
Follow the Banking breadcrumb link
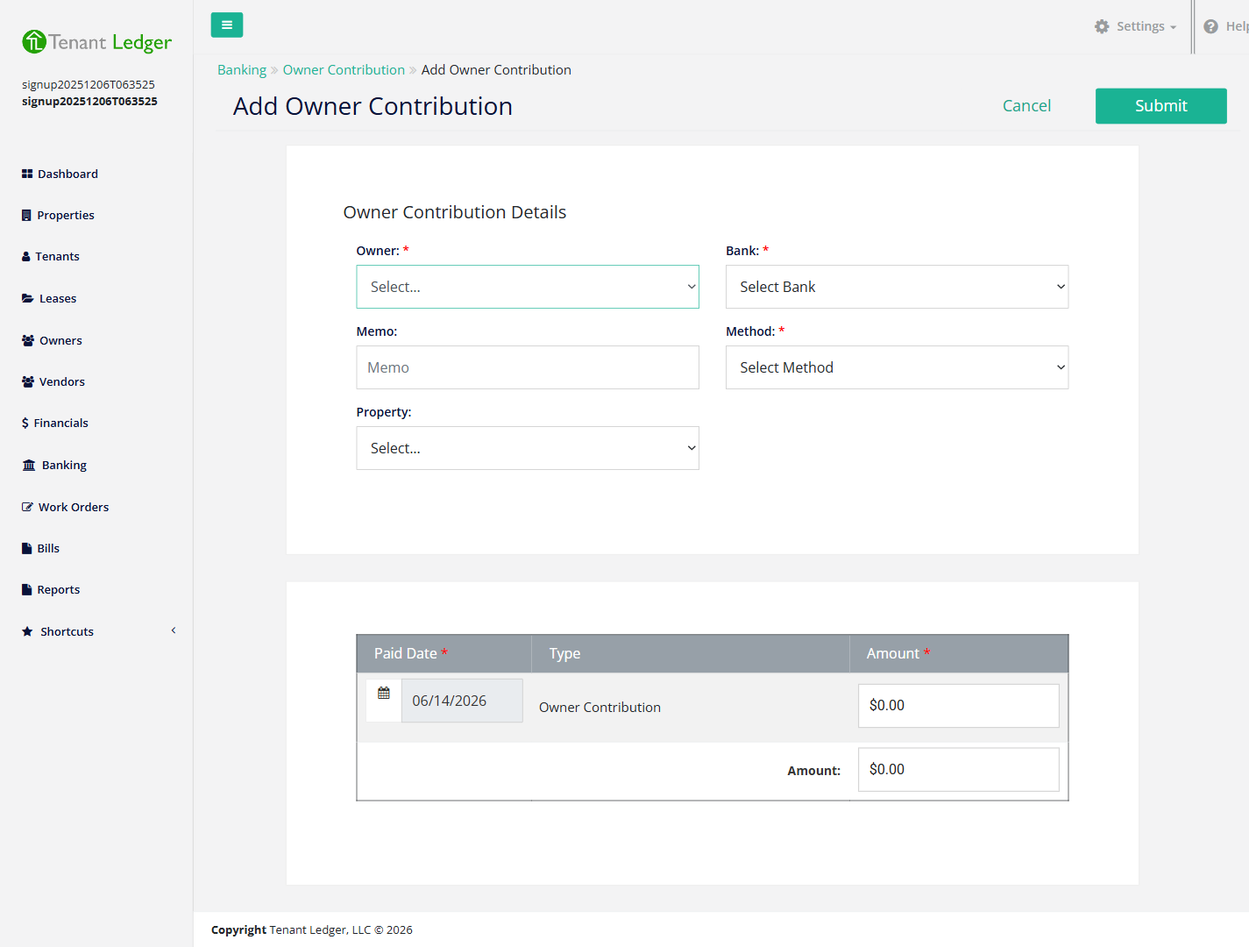point(242,69)
